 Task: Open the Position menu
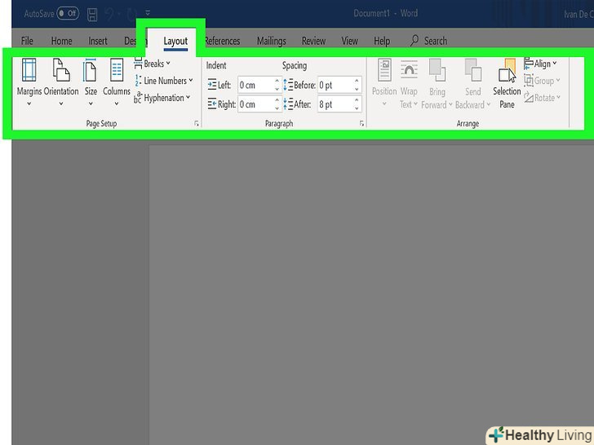click(384, 82)
